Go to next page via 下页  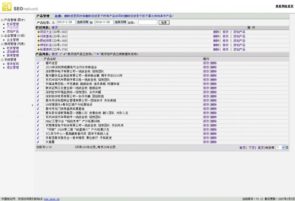point(252,148)
